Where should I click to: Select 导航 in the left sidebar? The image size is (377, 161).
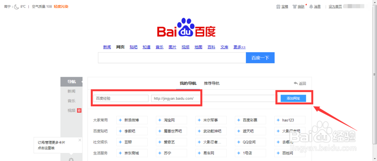click(71, 81)
